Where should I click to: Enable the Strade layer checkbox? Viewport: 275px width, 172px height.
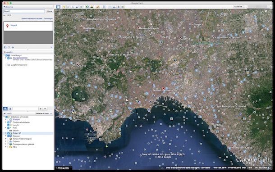[8, 131]
